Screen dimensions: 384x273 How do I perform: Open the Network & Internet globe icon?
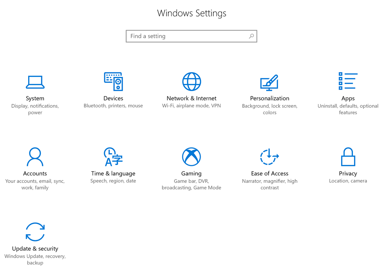pos(192,81)
